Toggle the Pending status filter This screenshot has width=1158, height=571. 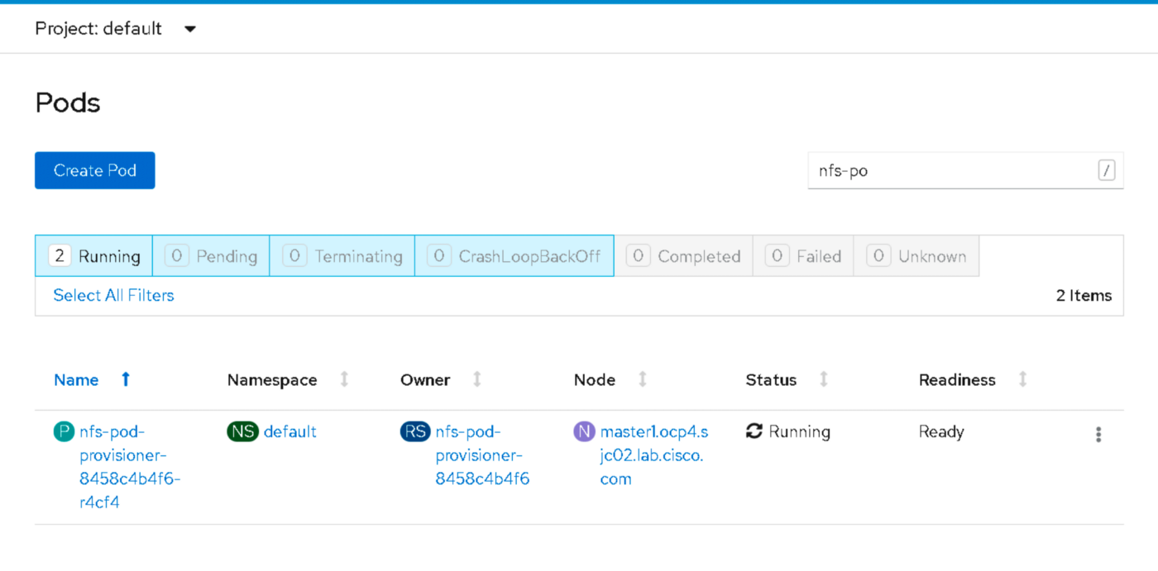coord(211,256)
